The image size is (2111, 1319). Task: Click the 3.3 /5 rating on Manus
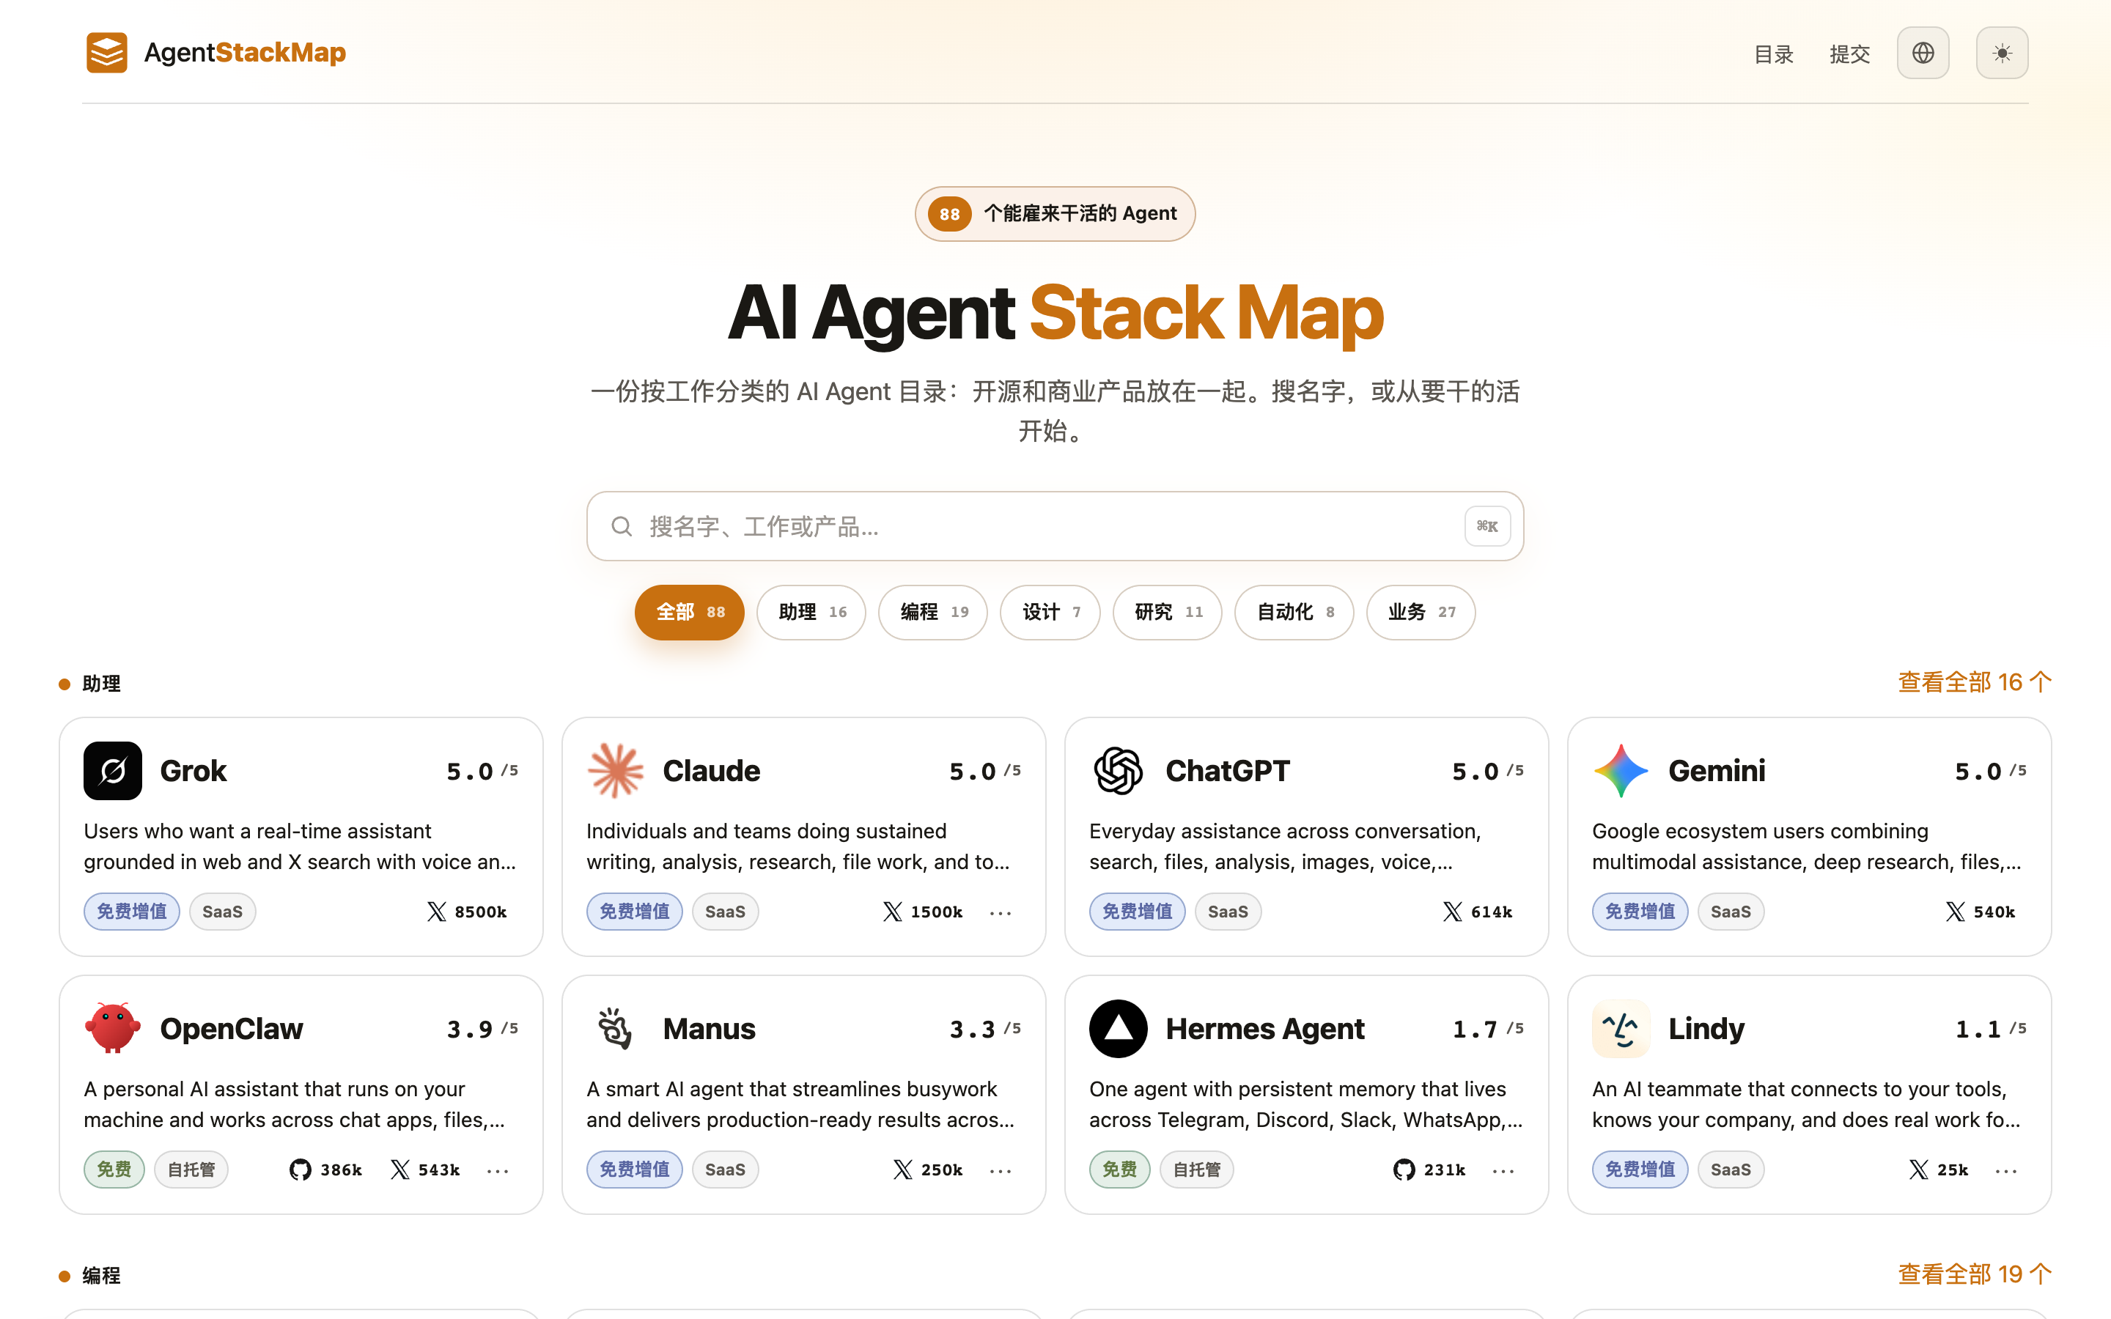(986, 1030)
